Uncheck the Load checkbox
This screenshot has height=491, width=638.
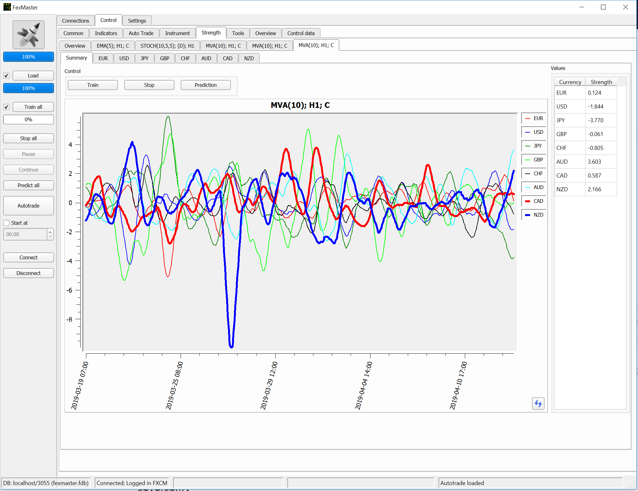[6, 76]
